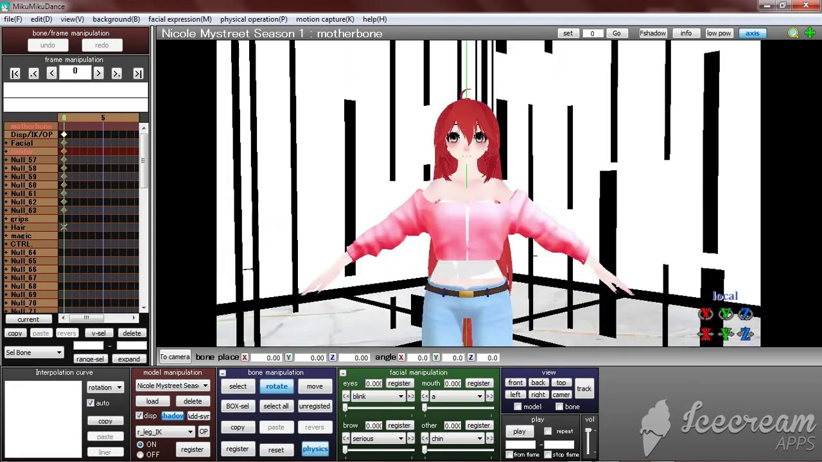Screen dimensions: 822x462
Task: Check the stop flame option
Action: click(548, 455)
